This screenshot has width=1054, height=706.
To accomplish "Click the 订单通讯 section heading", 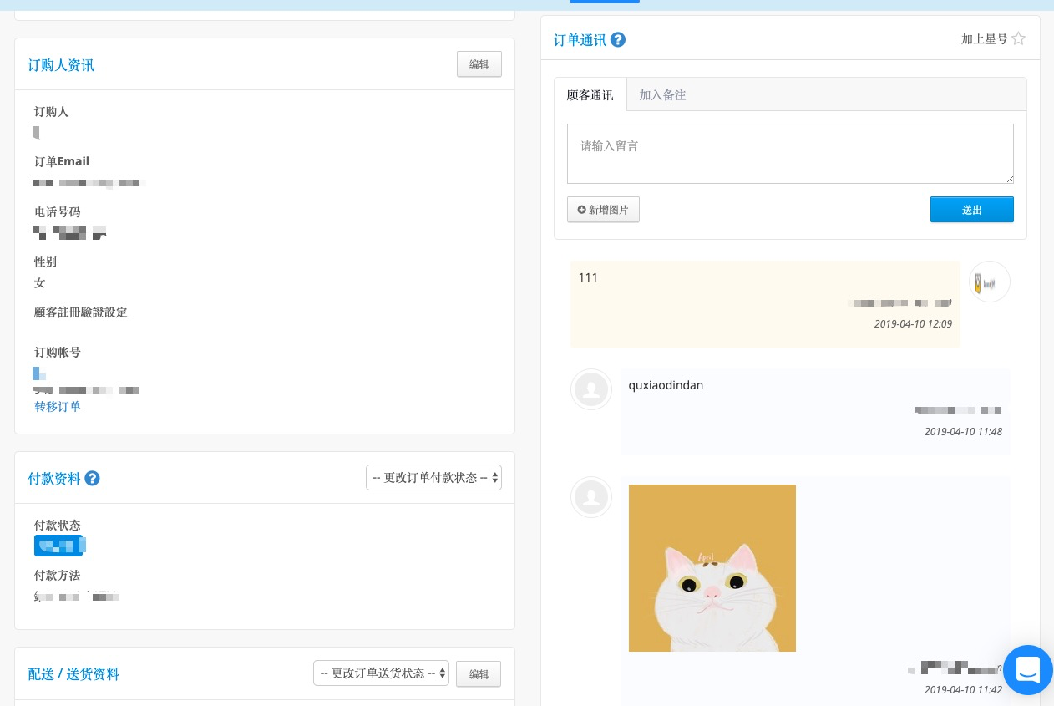I will (580, 40).
